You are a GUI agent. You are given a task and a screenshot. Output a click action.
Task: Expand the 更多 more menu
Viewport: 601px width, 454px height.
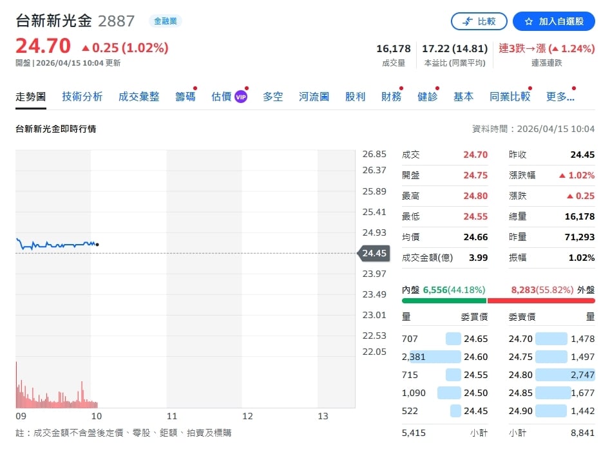point(559,97)
